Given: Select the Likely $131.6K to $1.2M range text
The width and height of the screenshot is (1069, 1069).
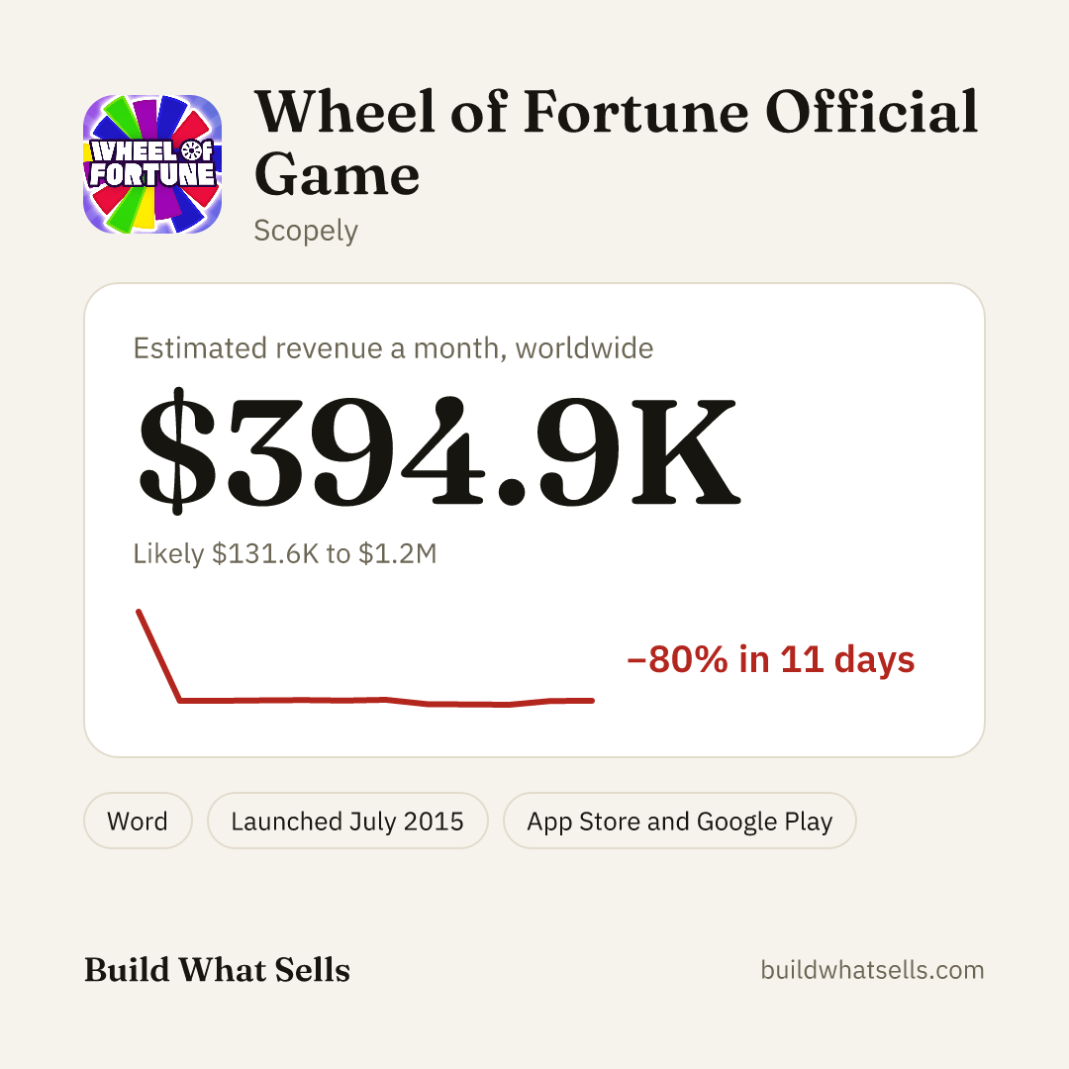Looking at the screenshot, I should coord(285,553).
